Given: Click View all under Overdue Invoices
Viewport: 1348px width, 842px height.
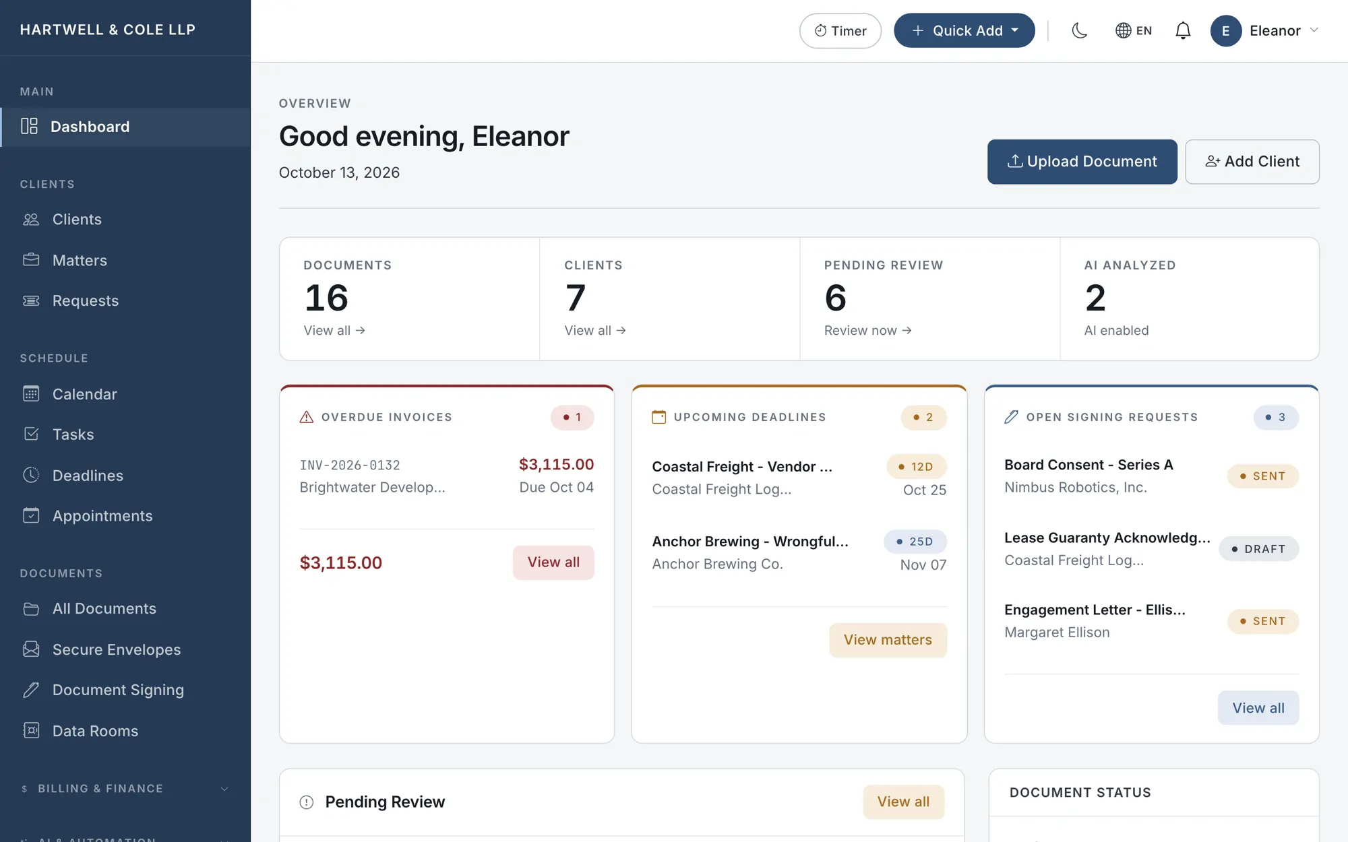Looking at the screenshot, I should (553, 562).
